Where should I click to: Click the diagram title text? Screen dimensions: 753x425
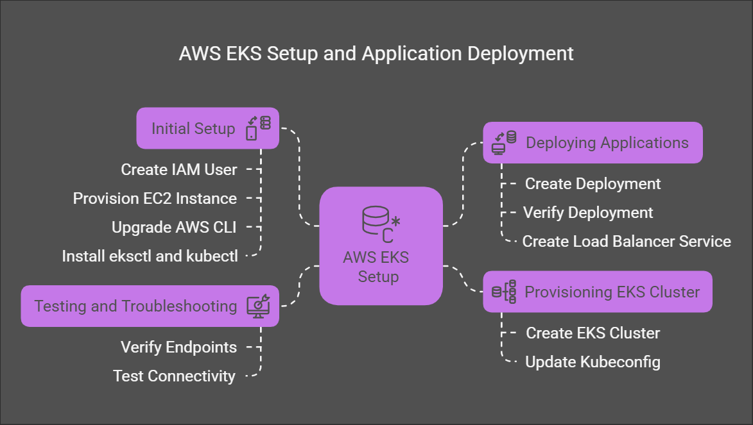(376, 54)
